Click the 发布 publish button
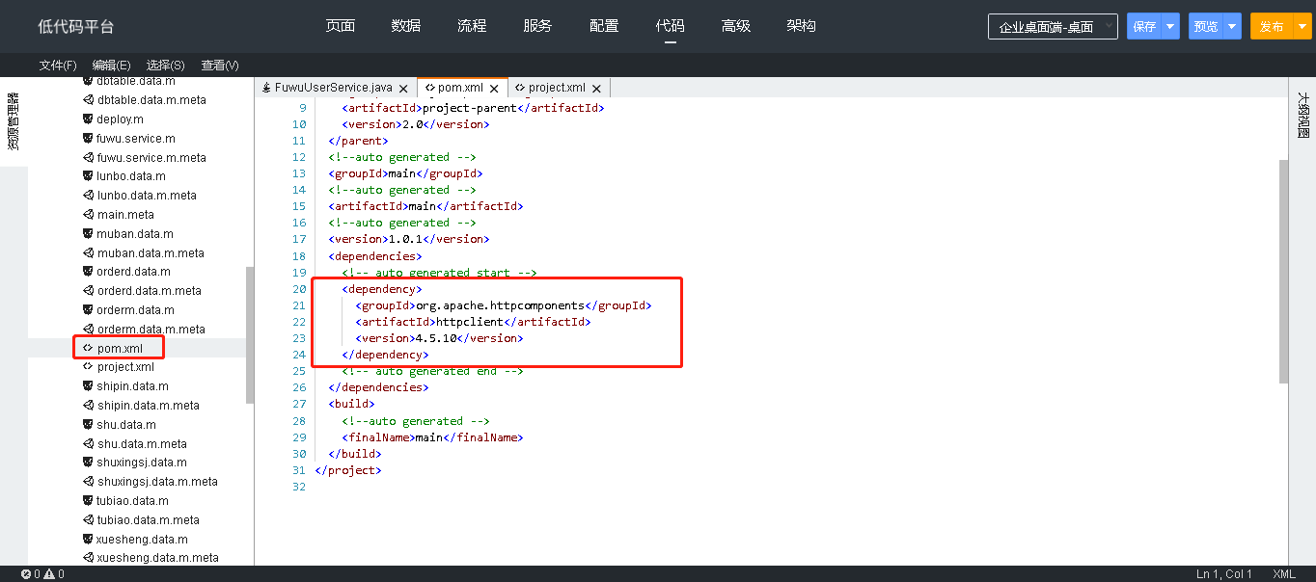The width and height of the screenshot is (1316, 582). tap(1271, 27)
